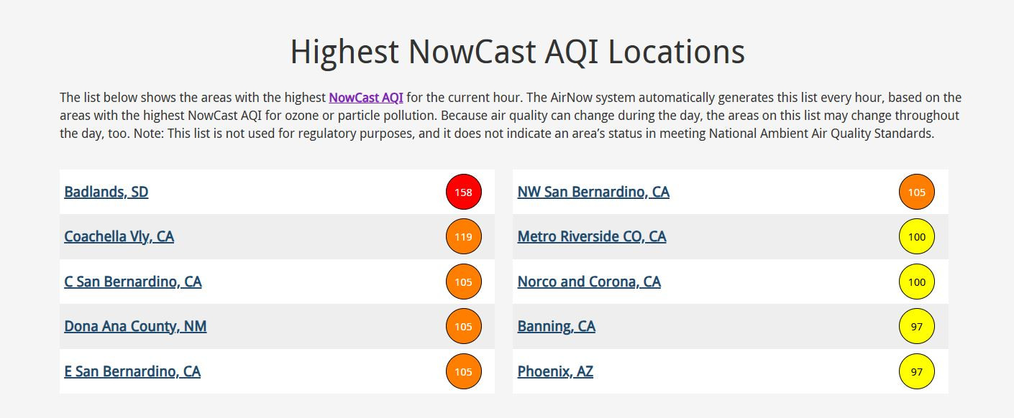The height and width of the screenshot is (418, 1014).
Task: Click Norco and Corona's 100 AQI circle
Action: click(917, 282)
